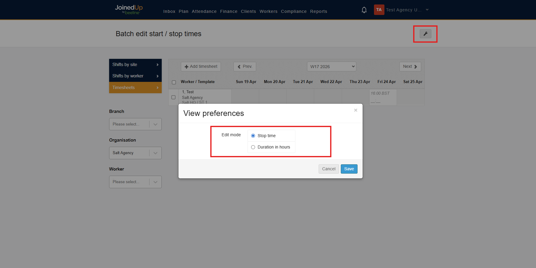This screenshot has height=268, width=536.
Task: Open the wrench view preferences button
Action: point(425,34)
